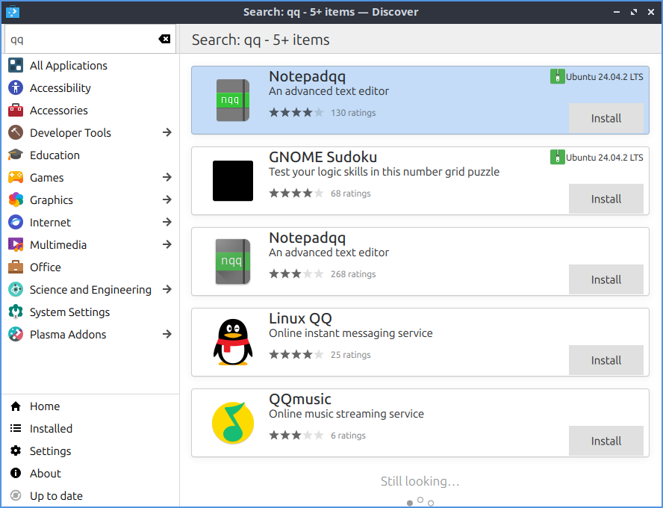Screen dimensions: 663x508
Task: Open the Accessibility category
Action: (x=90, y=88)
